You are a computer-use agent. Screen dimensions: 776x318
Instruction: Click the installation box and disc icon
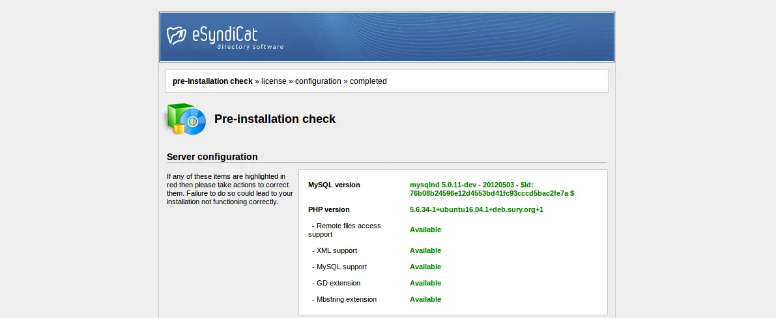(186, 119)
